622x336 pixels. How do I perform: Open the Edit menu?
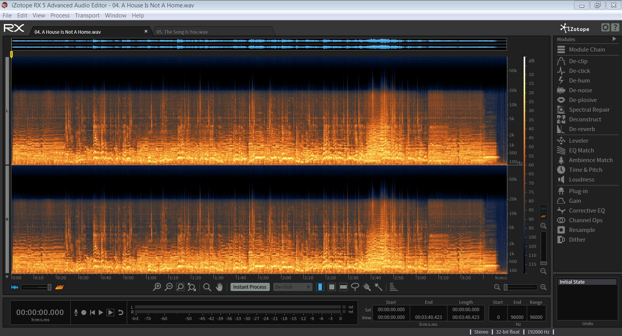(x=22, y=16)
